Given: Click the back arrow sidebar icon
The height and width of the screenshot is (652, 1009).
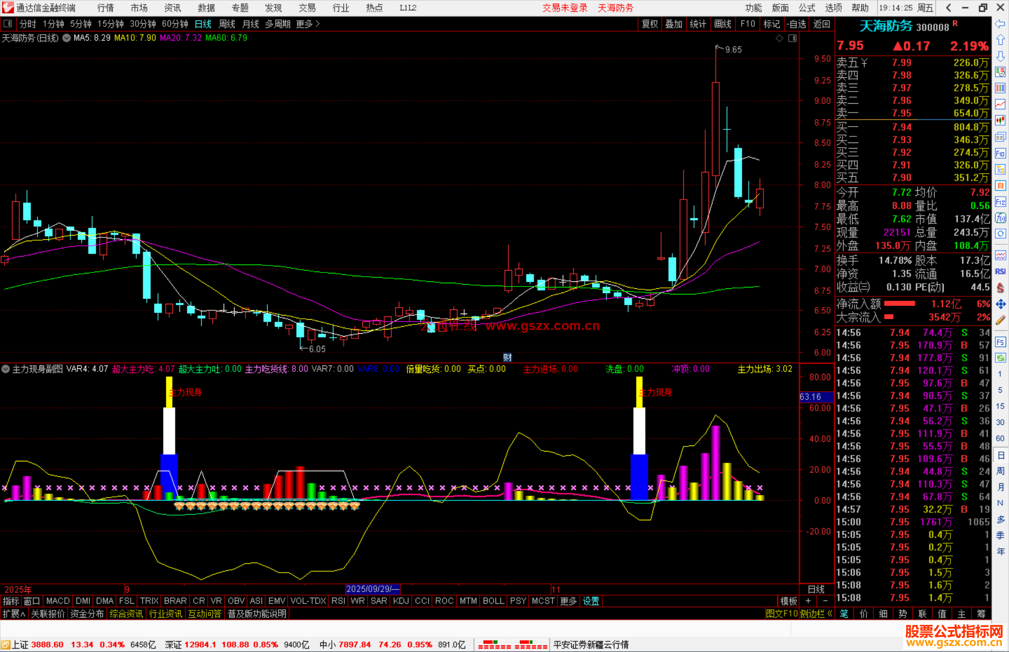Looking at the screenshot, I should (1000, 24).
